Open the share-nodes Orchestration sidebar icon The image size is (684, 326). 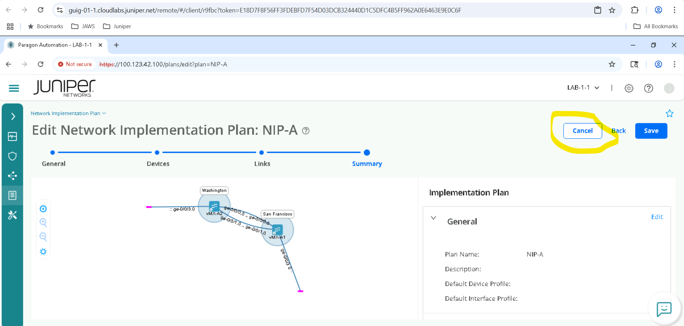point(13,176)
